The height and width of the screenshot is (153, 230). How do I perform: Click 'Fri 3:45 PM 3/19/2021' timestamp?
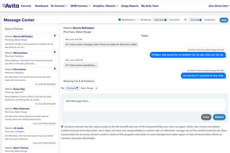coord(45,84)
